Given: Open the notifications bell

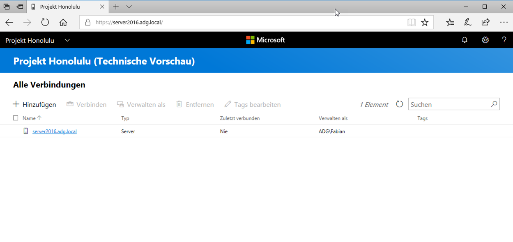Looking at the screenshot, I should (465, 40).
